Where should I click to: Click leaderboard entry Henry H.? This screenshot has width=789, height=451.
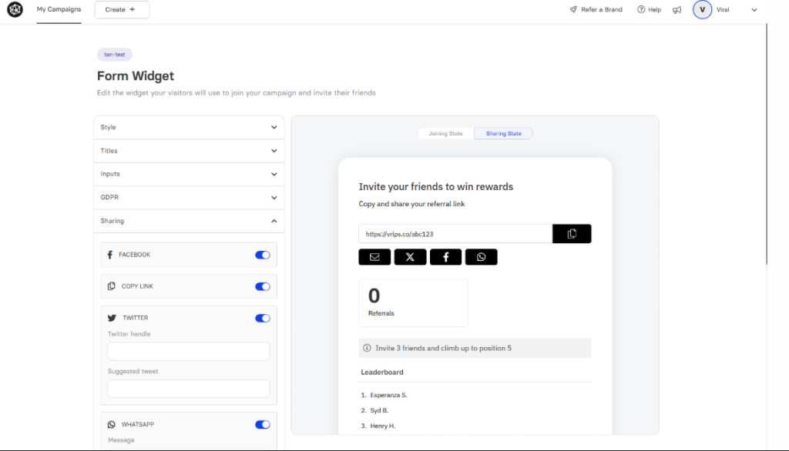click(382, 426)
